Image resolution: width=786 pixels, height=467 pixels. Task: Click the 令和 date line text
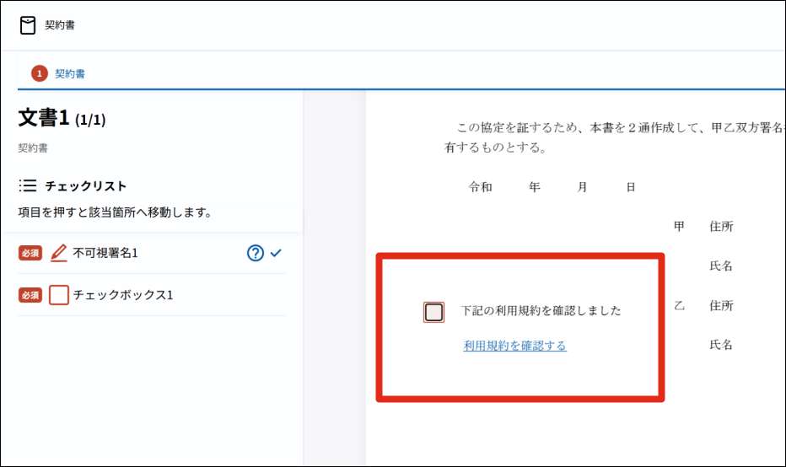552,187
